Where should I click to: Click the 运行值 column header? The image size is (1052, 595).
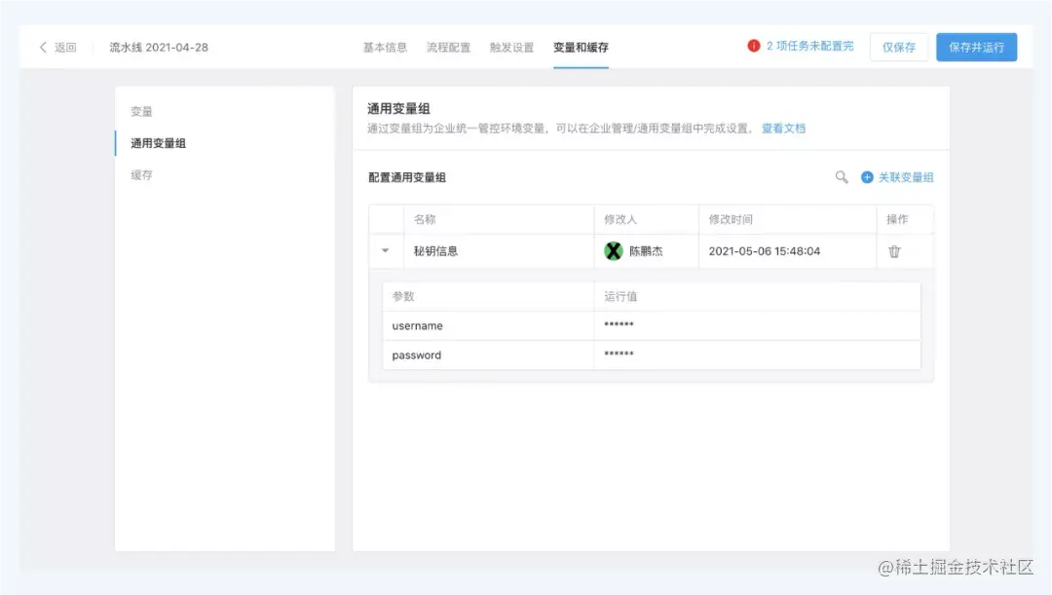620,296
